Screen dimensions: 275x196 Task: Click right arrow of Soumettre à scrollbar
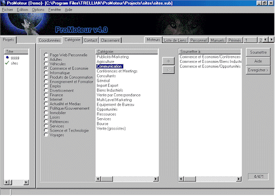pyautogui.click(x=238, y=179)
